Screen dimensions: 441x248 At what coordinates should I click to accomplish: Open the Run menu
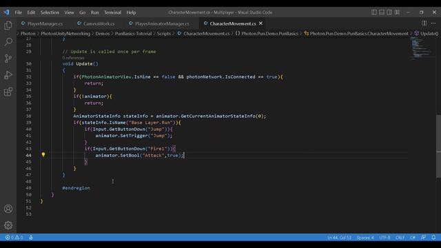click(95, 12)
